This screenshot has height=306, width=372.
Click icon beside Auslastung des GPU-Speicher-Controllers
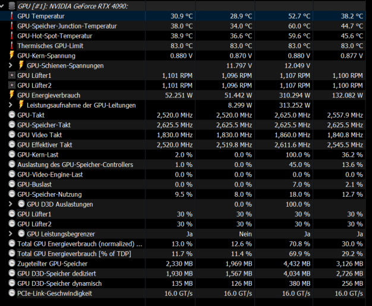(12, 165)
